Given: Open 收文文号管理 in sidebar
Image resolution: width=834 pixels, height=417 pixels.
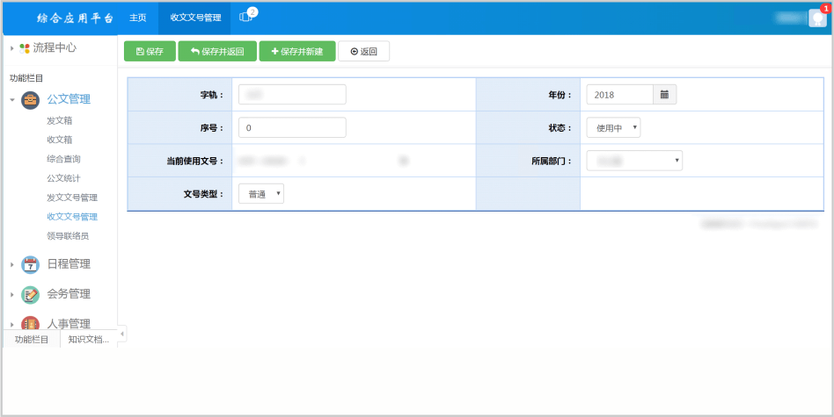Looking at the screenshot, I should point(72,217).
